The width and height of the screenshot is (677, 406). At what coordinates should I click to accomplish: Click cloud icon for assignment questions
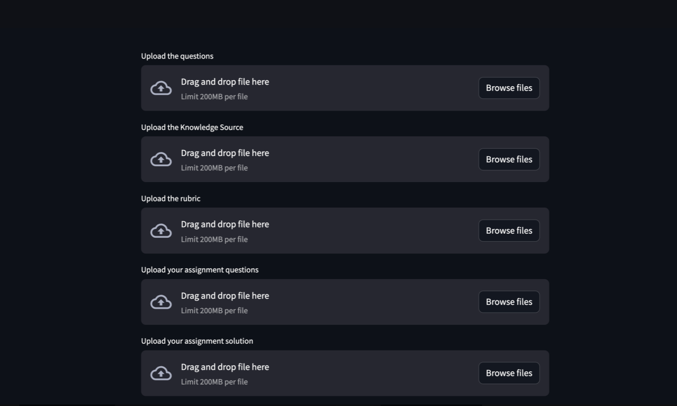[161, 302]
